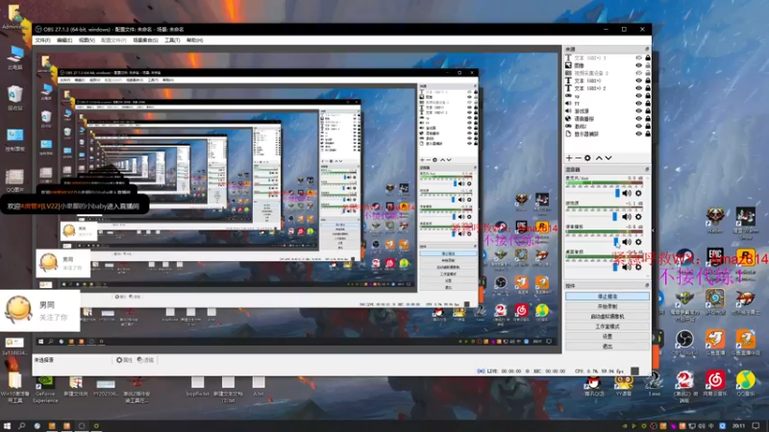Open settings gear for the third mixer channel
The width and height of the screenshot is (769, 432).
tap(638, 242)
